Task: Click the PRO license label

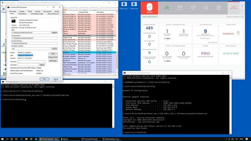Action: pos(206,54)
